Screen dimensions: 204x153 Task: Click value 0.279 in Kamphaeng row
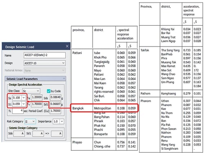(x=187, y=93)
